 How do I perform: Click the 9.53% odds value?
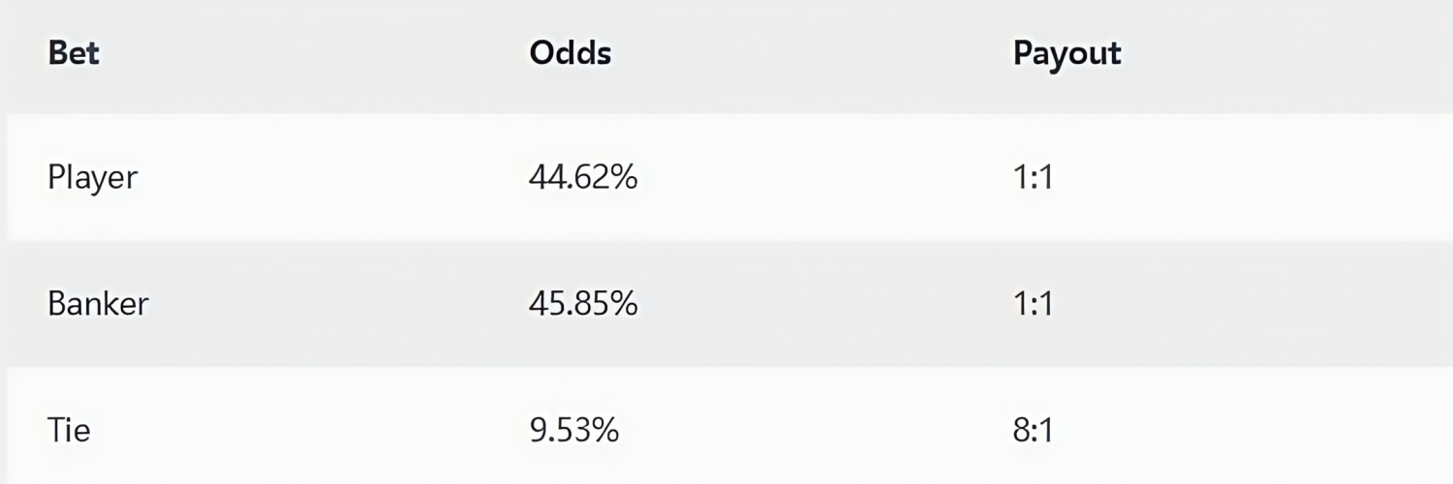(x=573, y=430)
